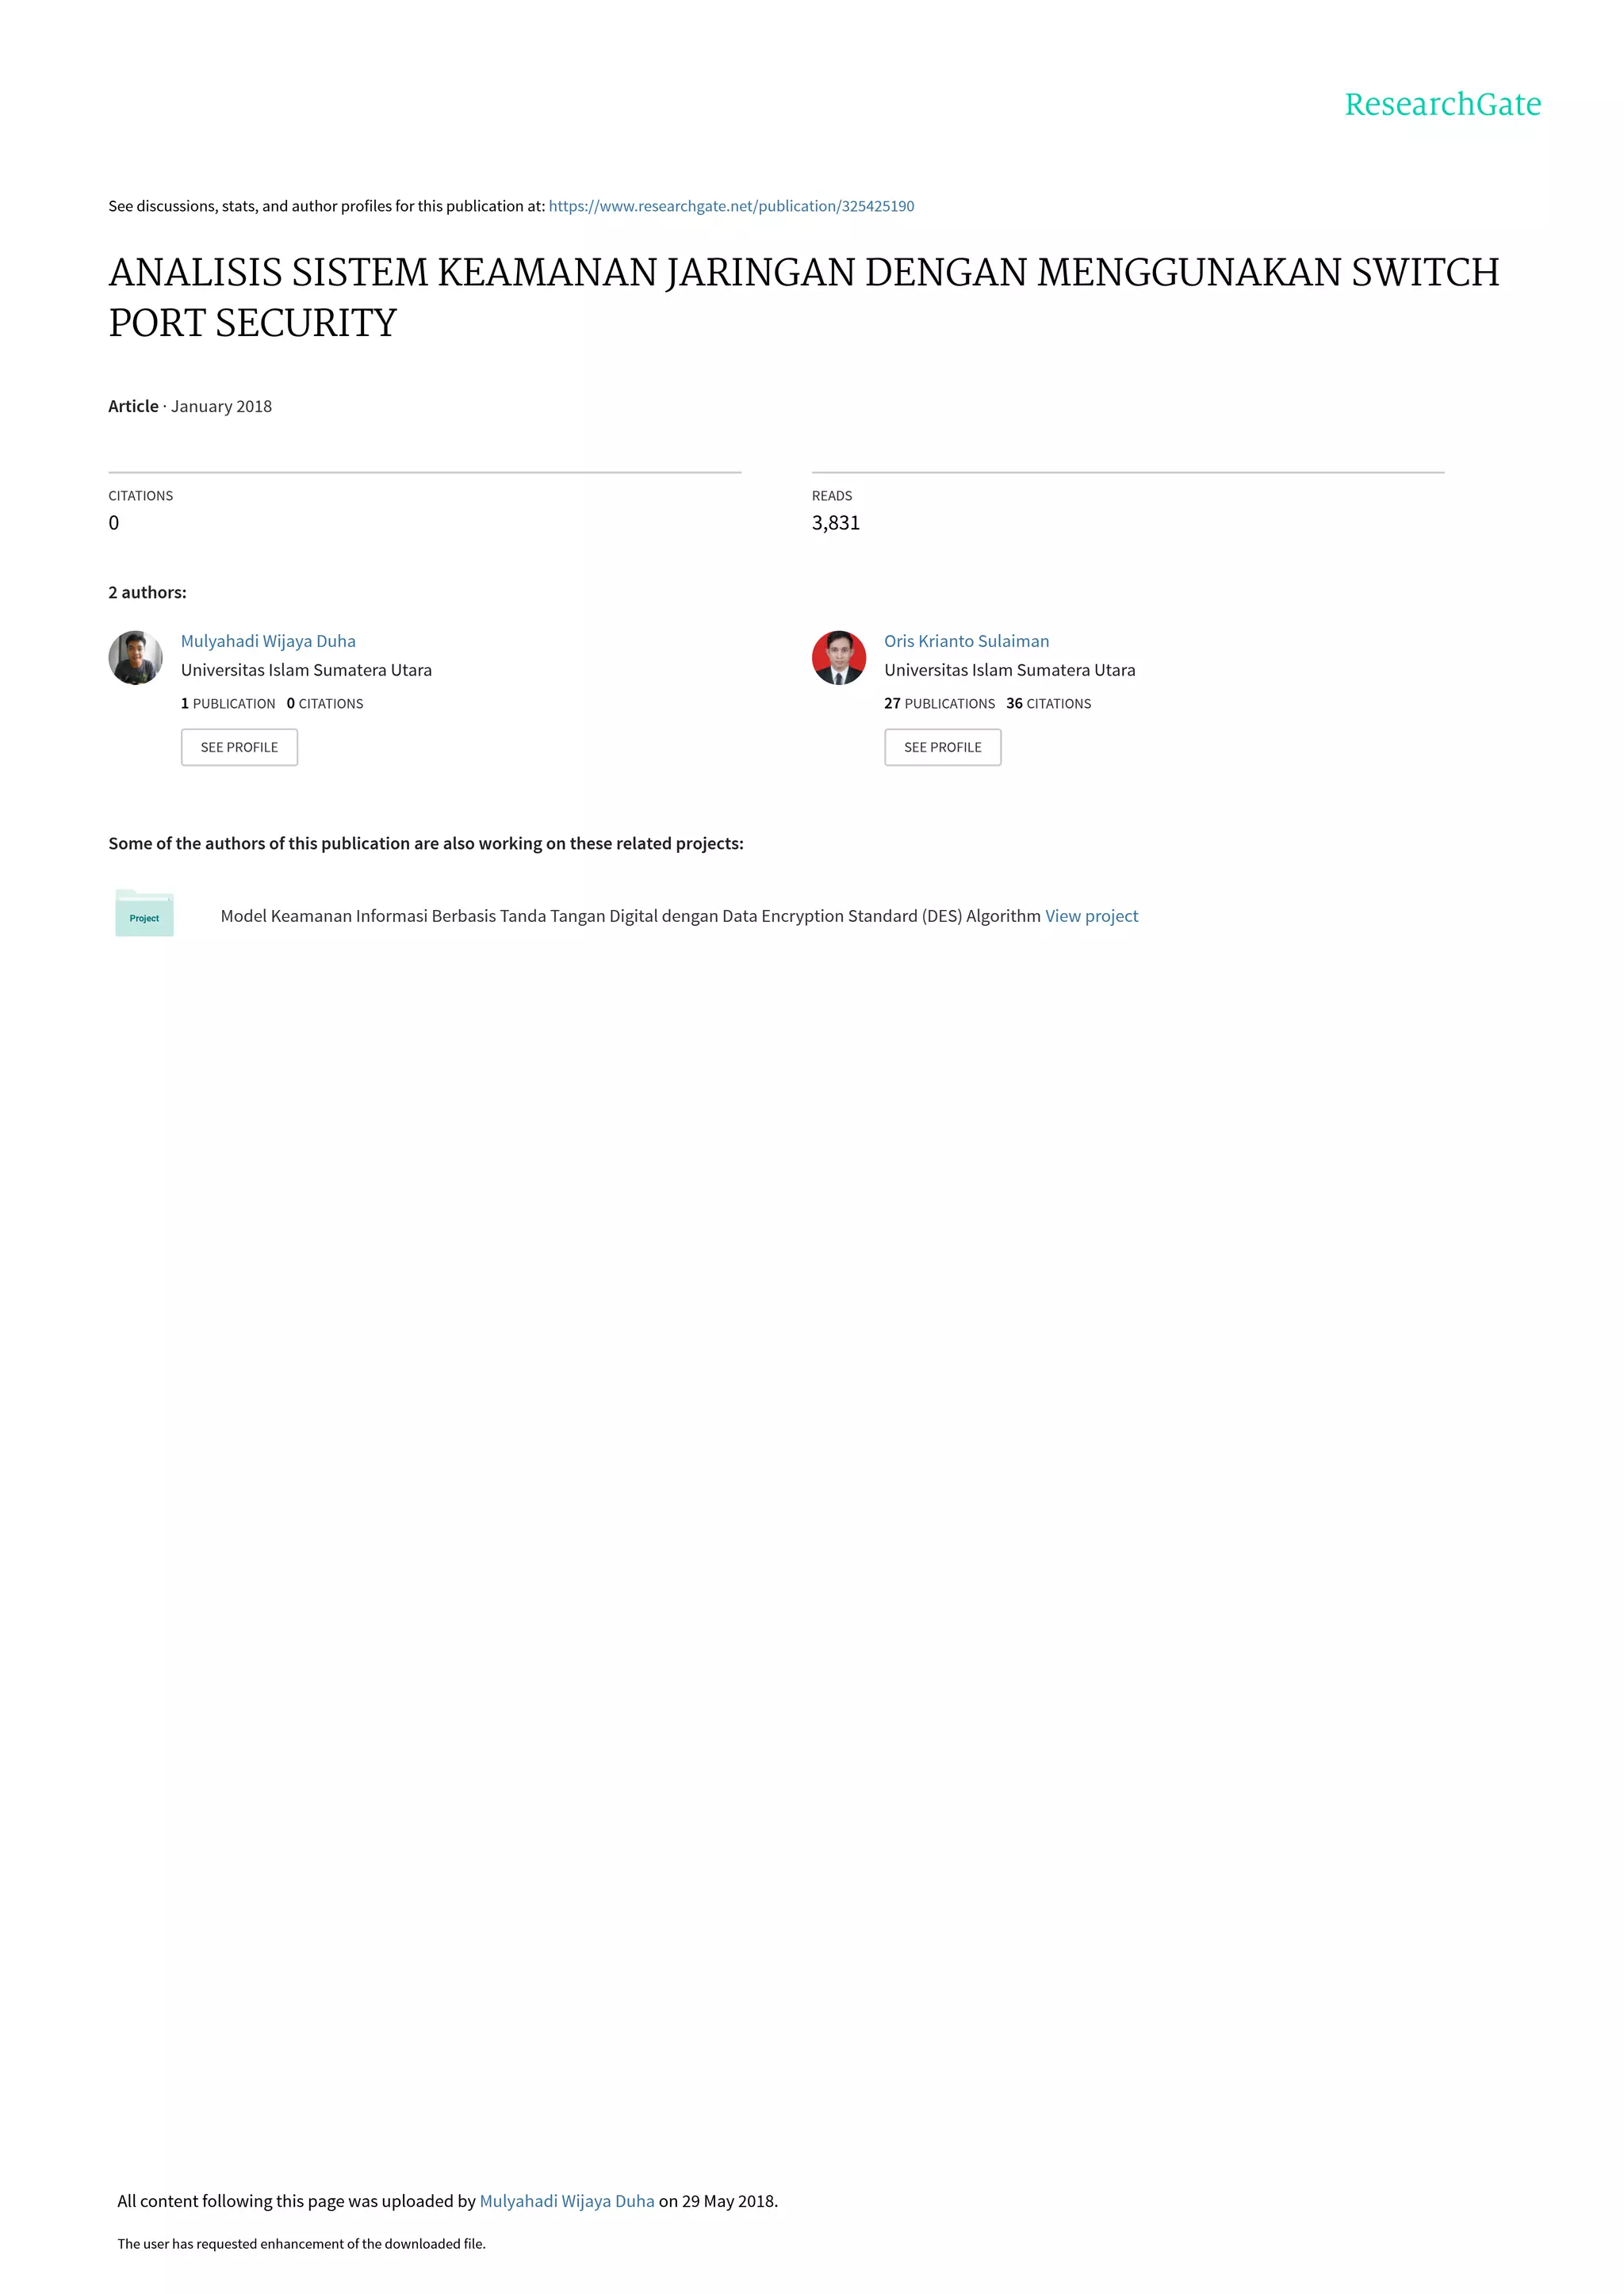
Task: Open the researchgate.net publication URL link
Action: [731, 206]
